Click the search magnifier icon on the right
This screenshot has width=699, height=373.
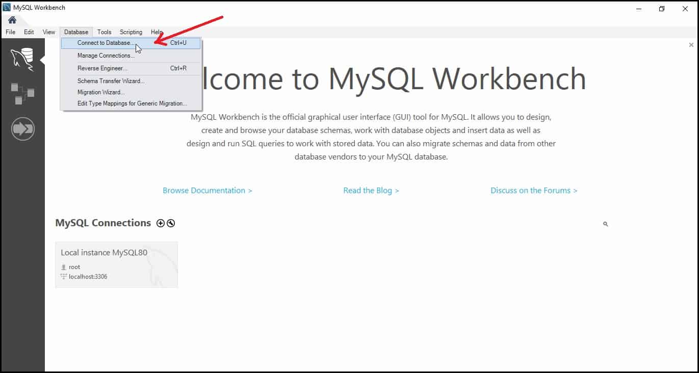[x=605, y=224]
